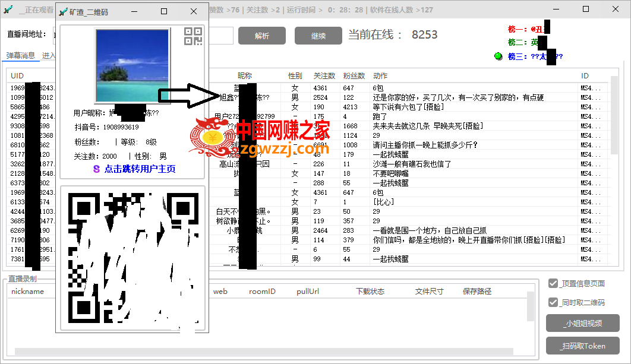Screen dimensions: 631x364
Task: Click the 榜二 ranking entry
Action: tap(527, 42)
